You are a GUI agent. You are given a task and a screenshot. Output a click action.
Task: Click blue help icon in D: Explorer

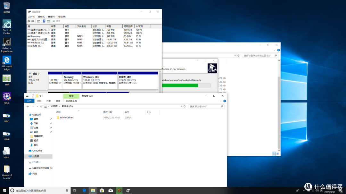click(x=225, y=101)
